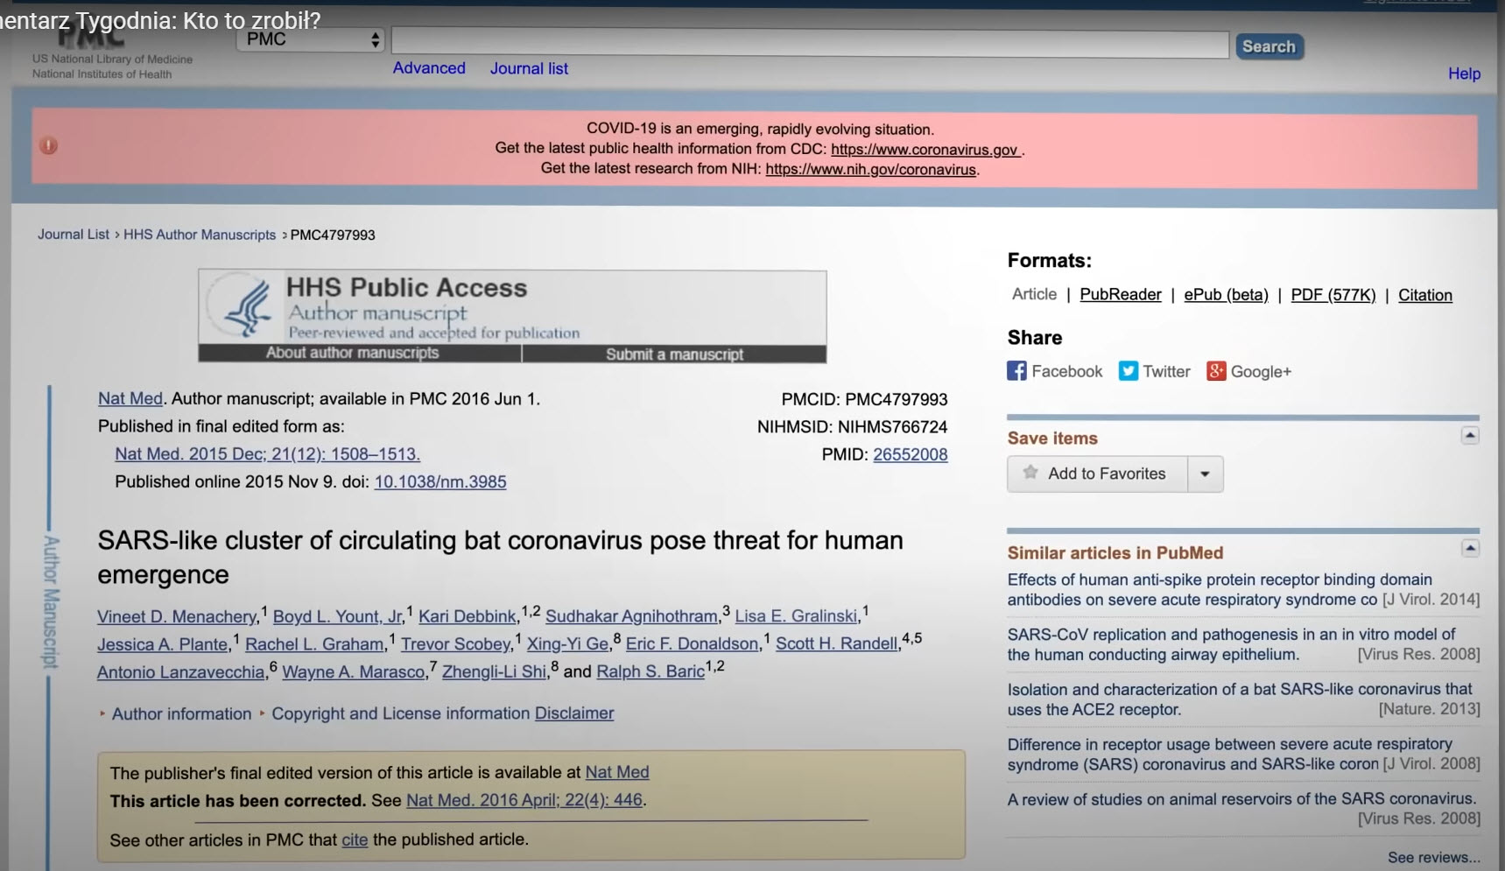
Task: Click the Google+ share icon
Action: click(1216, 371)
